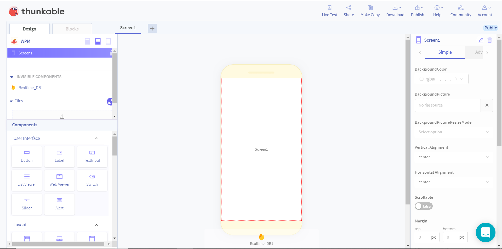Add a Slider component

coord(27,204)
